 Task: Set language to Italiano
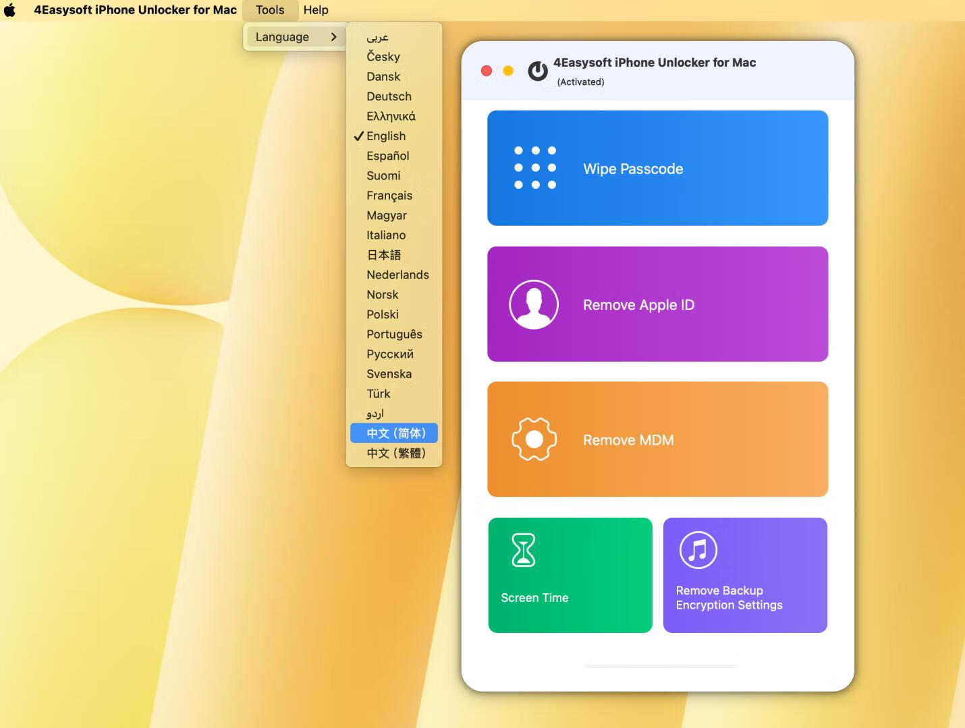[394, 235]
